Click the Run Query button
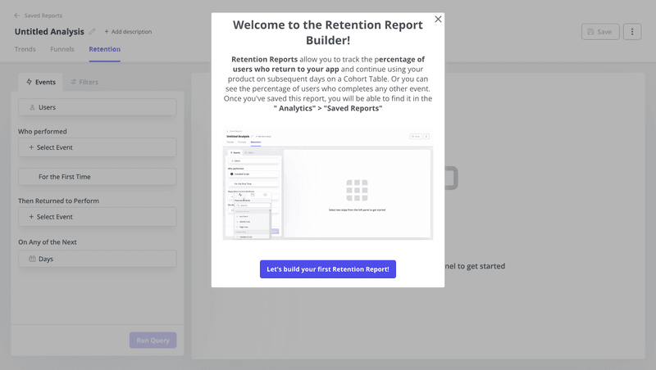Viewport: 656px width, 370px height. pos(153,341)
